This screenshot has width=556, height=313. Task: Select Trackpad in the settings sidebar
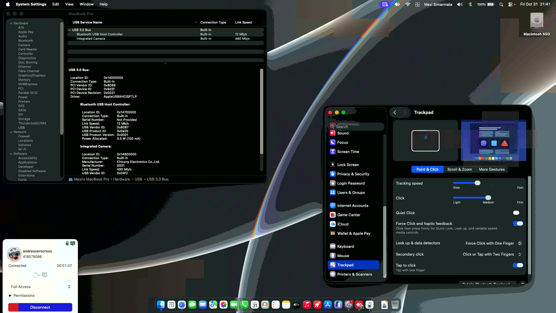point(353,265)
